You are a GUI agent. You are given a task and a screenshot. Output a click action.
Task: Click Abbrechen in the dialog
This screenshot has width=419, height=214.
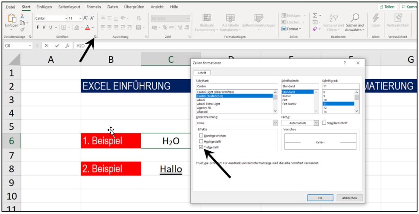coord(349,198)
